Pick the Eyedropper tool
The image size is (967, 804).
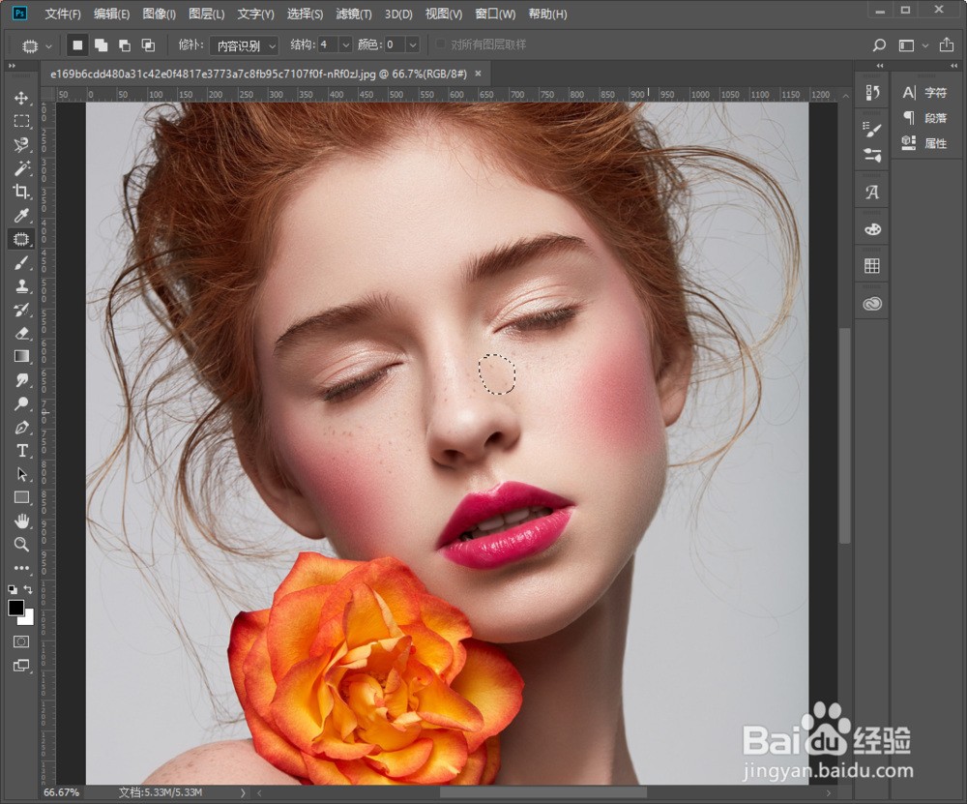tap(21, 215)
